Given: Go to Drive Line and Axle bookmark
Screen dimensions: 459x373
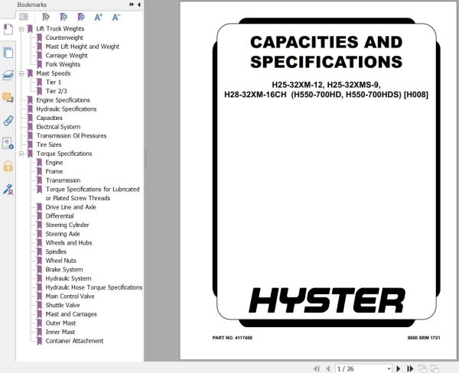Looking at the screenshot, I should (70, 207).
